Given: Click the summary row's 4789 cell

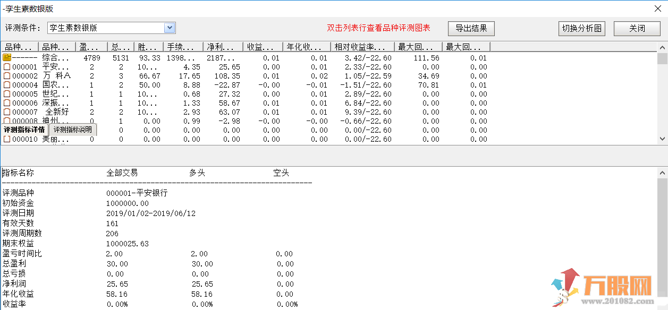Looking at the screenshot, I should click(x=92, y=58).
